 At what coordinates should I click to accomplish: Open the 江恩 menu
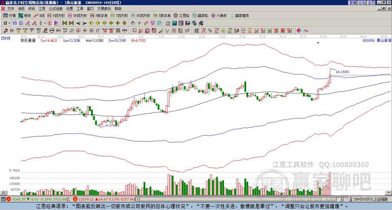(42, 9)
